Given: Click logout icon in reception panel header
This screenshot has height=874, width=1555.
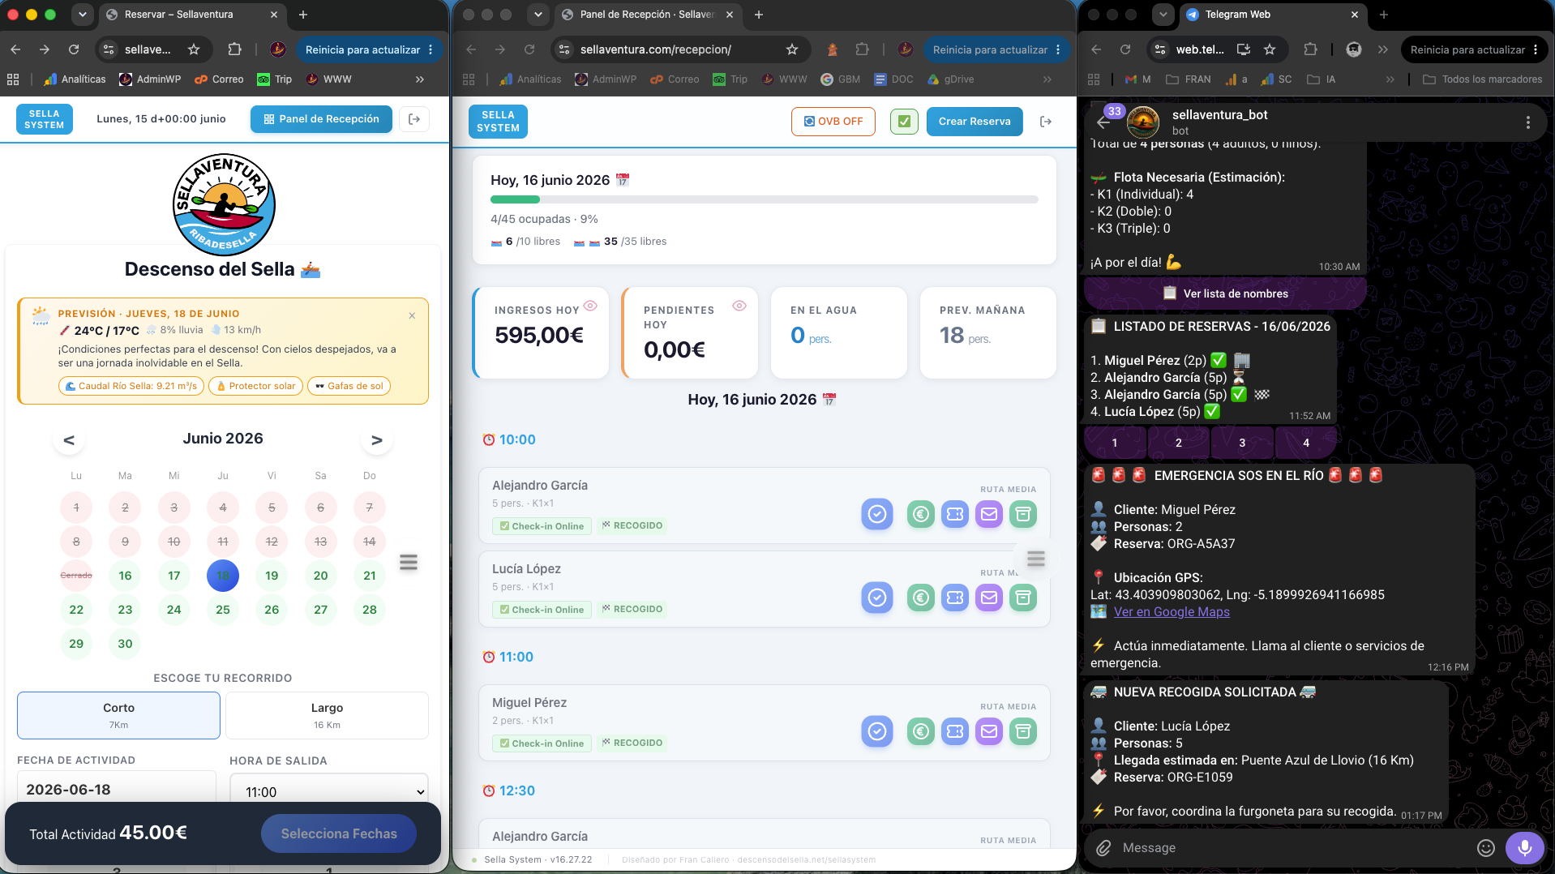Looking at the screenshot, I should click(1046, 122).
